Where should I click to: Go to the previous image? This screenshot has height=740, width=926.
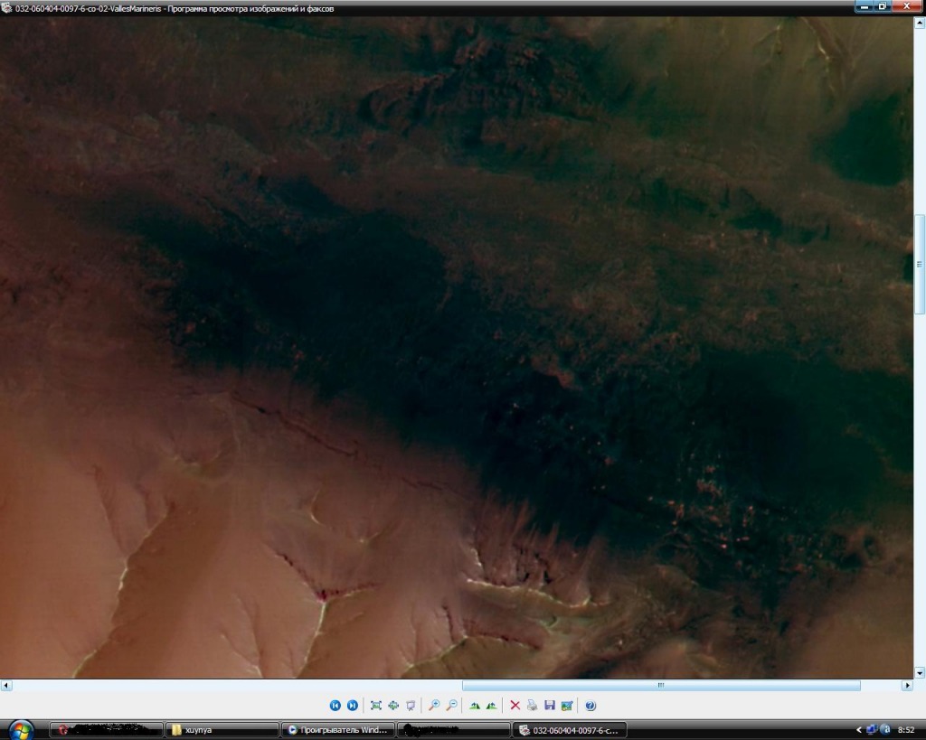point(335,706)
